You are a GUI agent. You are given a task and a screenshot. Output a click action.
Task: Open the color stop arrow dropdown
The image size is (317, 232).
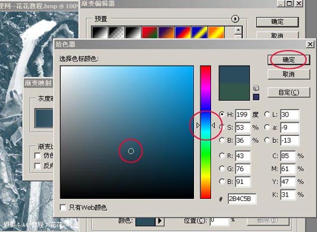(x=160, y=221)
